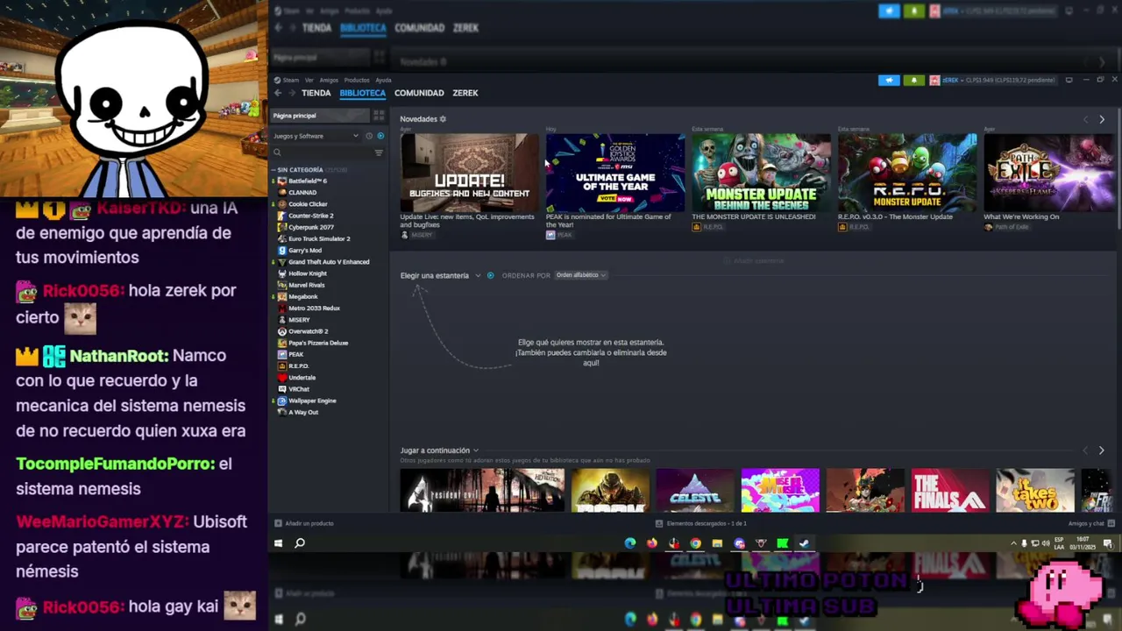
Task: Open Amigos y chat in the footer
Action: pos(1090,523)
